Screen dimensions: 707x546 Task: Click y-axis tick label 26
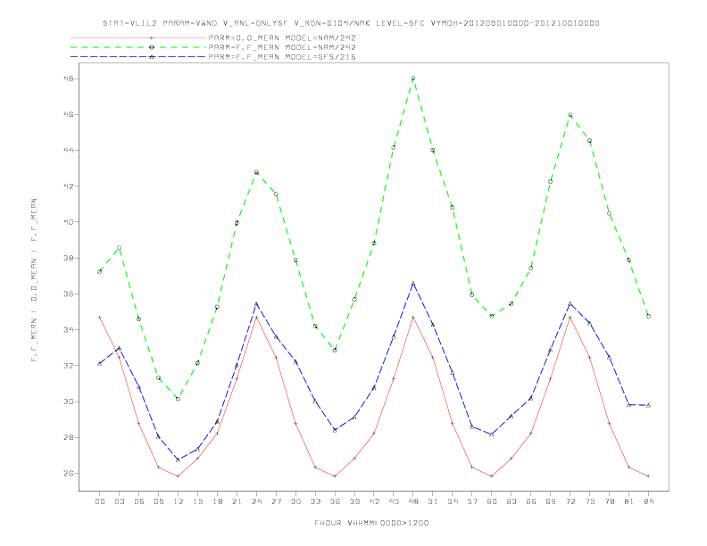70,474
